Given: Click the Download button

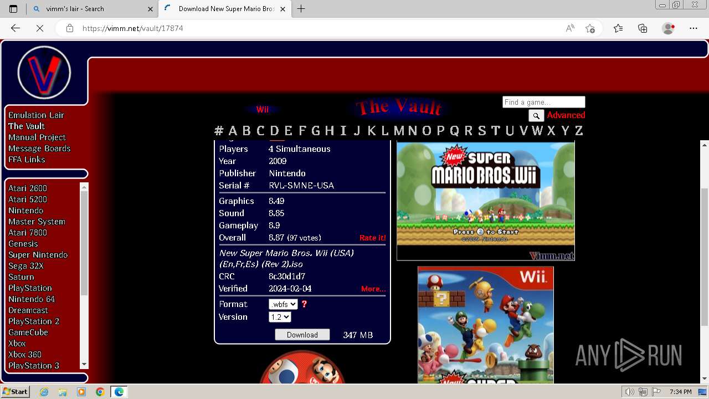Looking at the screenshot, I should (302, 335).
